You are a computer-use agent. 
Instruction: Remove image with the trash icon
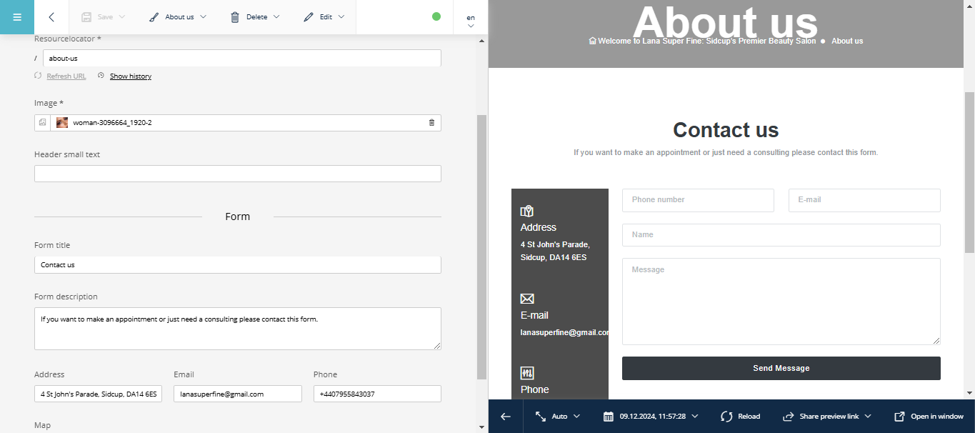[431, 123]
